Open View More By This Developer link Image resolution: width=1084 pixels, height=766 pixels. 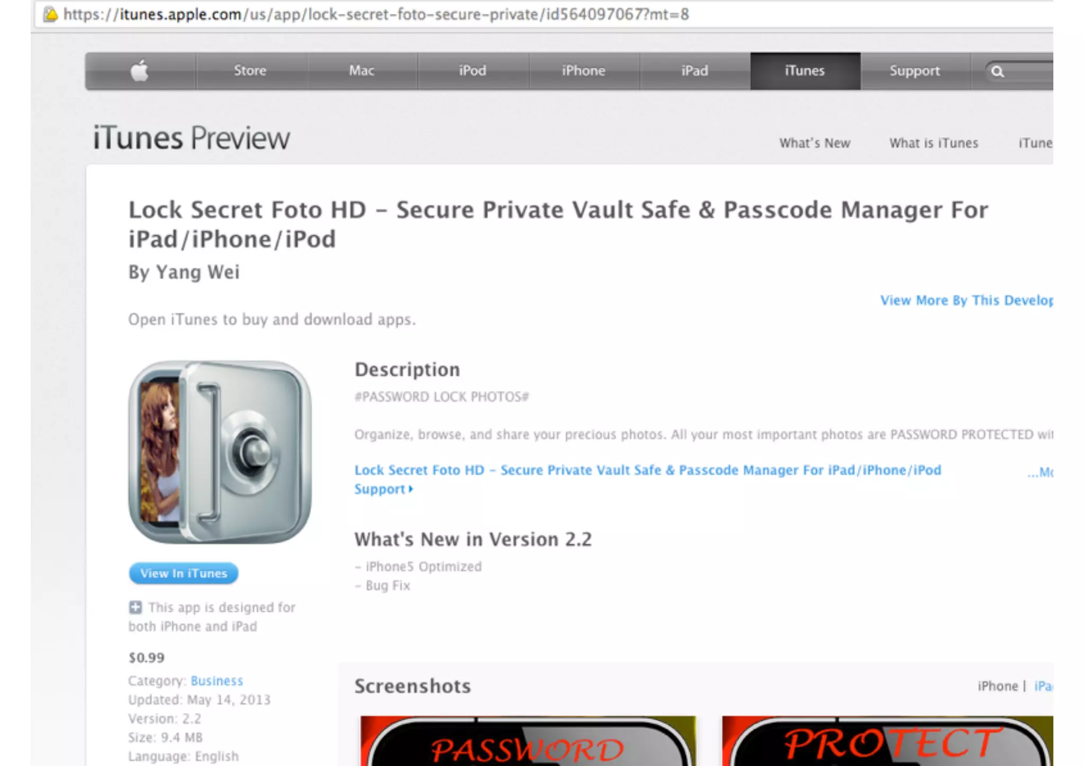click(966, 300)
